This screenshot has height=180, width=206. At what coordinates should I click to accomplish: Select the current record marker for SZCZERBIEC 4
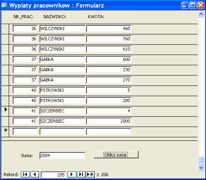click(5, 111)
